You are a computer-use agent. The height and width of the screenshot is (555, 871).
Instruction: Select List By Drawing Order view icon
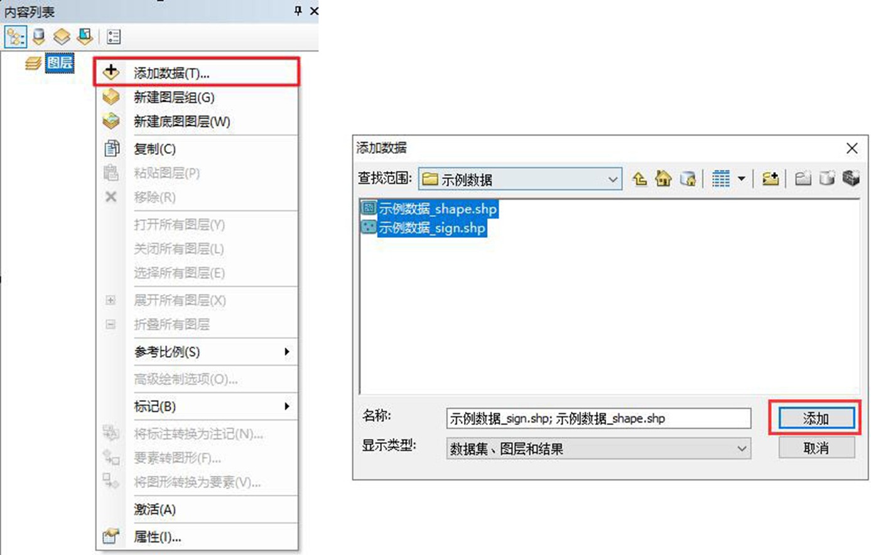coord(15,37)
